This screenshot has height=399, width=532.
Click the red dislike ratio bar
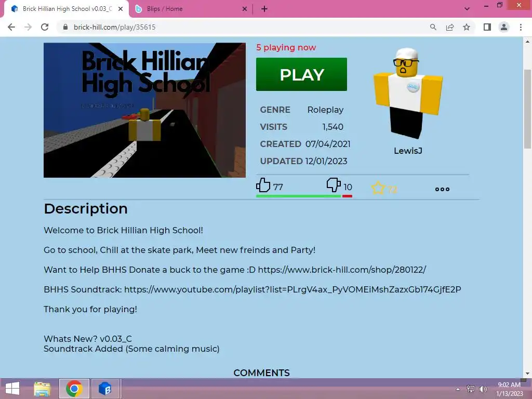(347, 196)
